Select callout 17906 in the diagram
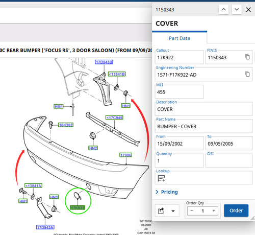Viewport: 255px width, 235px height. tap(126, 155)
